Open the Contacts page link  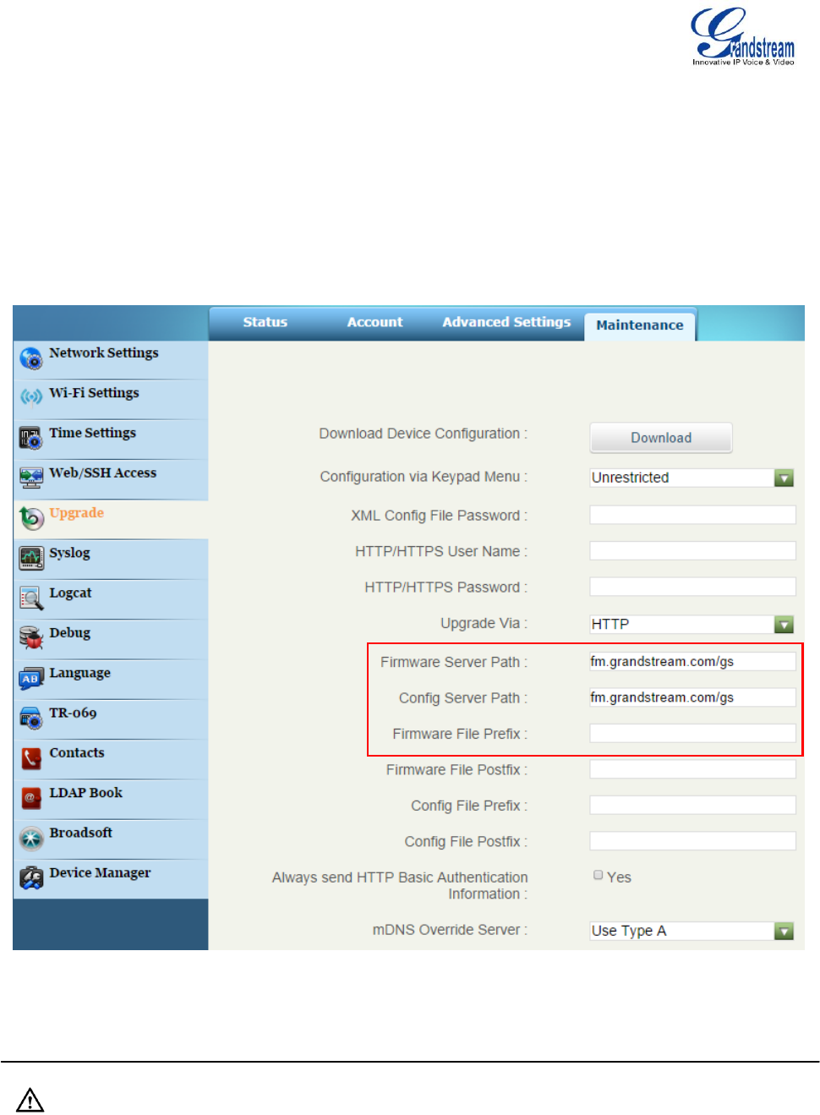77,752
